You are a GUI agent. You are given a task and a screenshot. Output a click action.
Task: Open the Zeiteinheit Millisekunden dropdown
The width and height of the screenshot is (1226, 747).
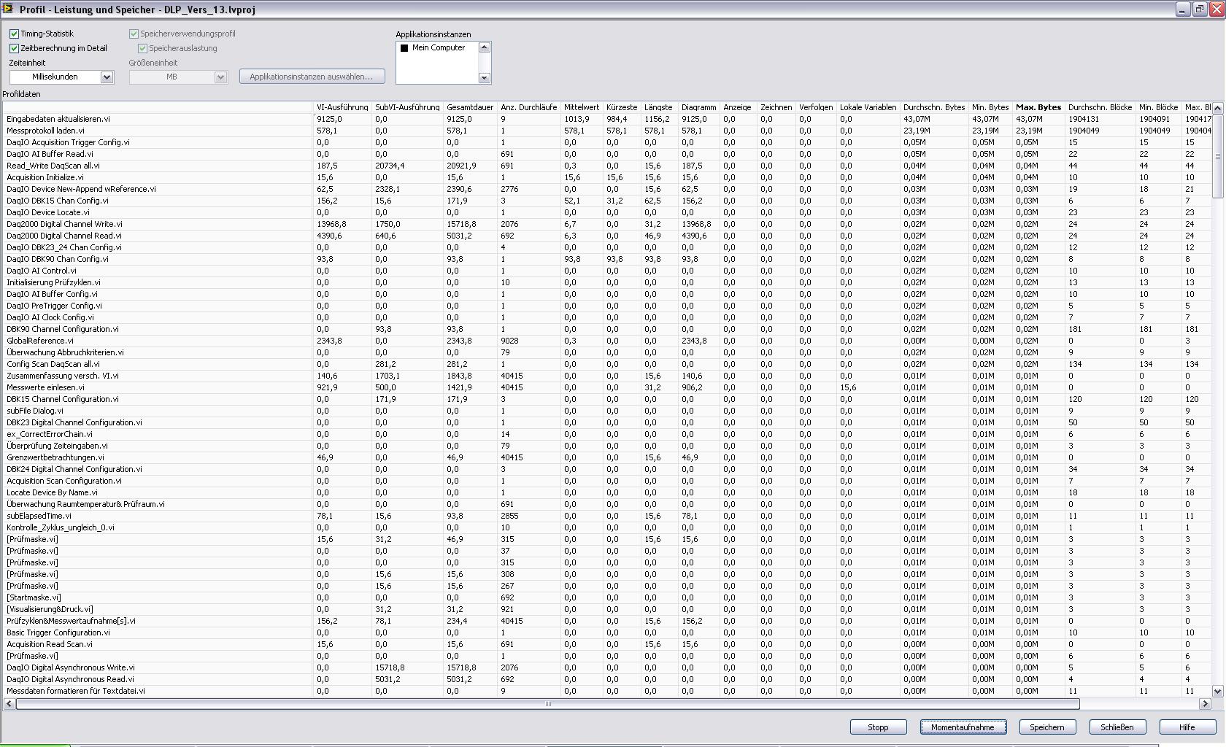[x=107, y=77]
